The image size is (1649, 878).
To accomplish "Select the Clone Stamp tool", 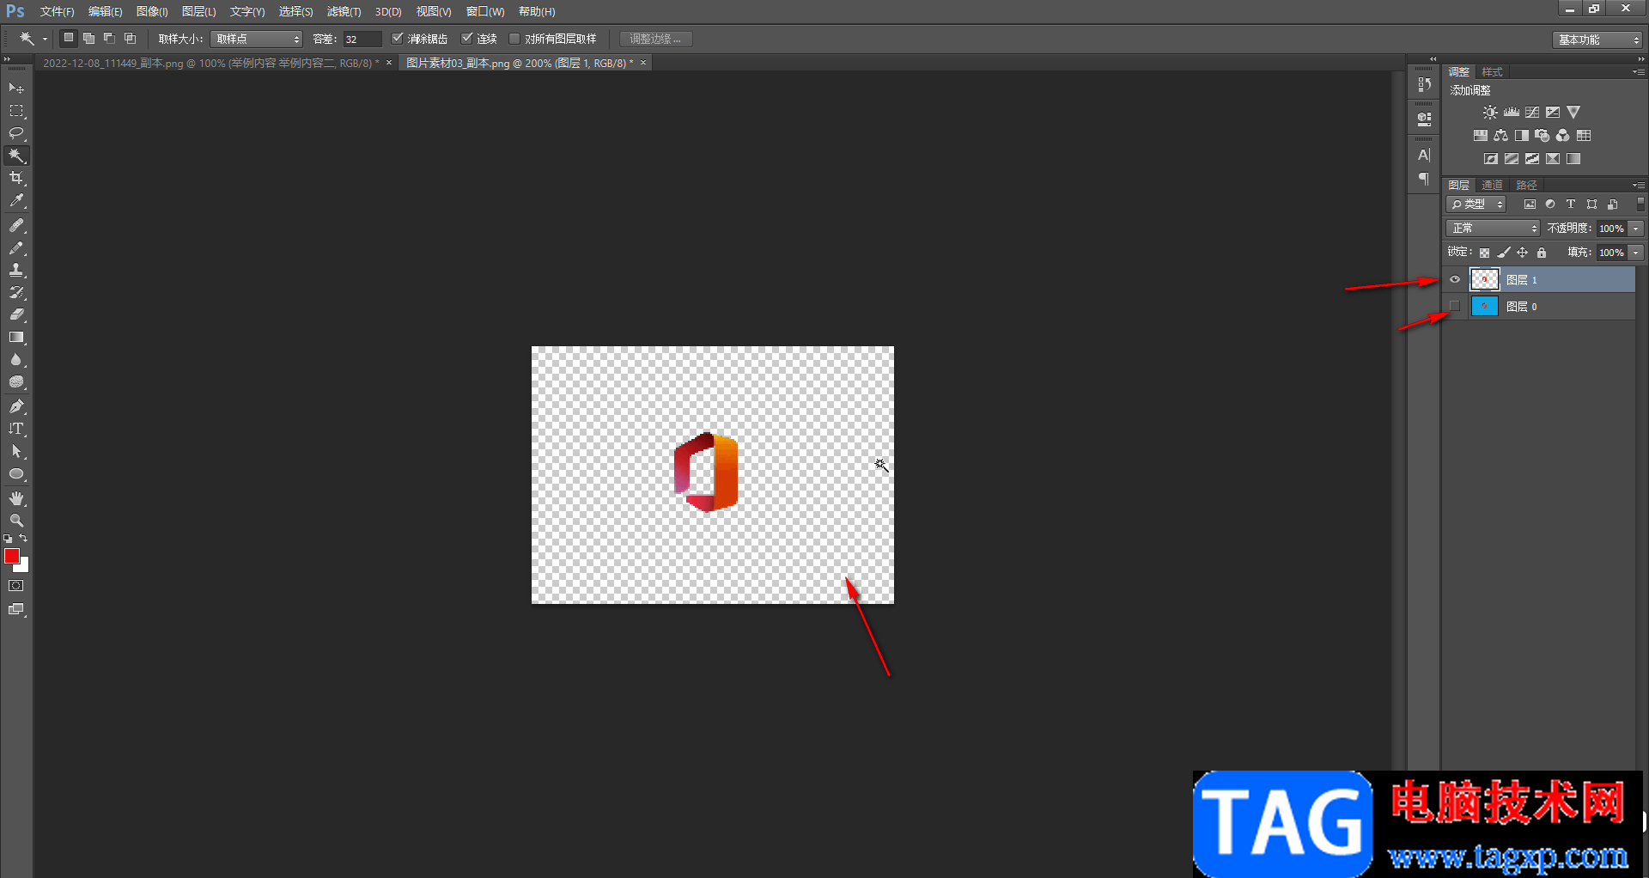I will tap(16, 271).
